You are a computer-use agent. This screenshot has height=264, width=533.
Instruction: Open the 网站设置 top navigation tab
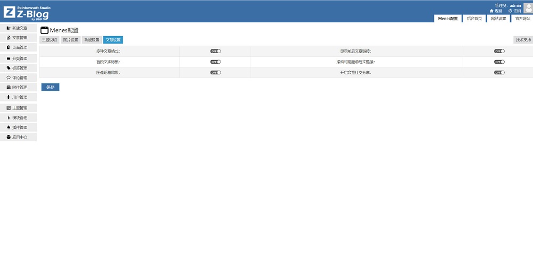pos(498,19)
